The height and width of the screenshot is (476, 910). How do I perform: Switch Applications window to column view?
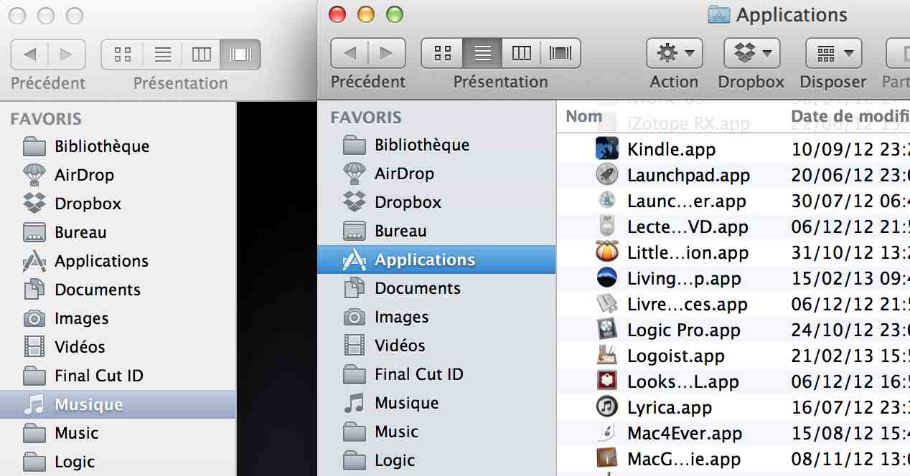pyautogui.click(x=522, y=53)
